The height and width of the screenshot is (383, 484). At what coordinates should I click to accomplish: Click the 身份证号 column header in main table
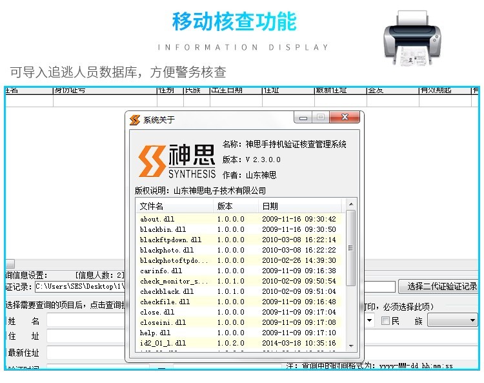pyautogui.click(x=105, y=90)
